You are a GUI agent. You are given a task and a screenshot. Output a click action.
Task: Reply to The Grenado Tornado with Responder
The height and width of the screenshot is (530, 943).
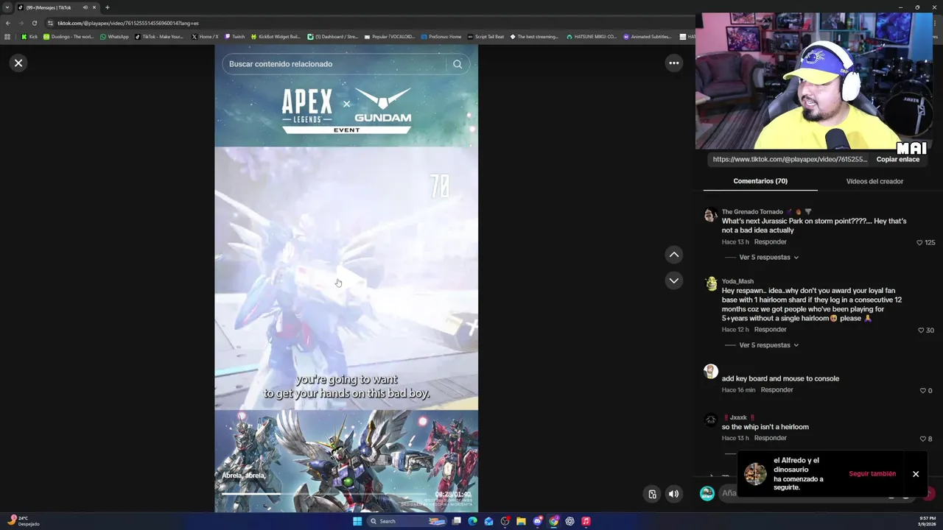coord(770,242)
